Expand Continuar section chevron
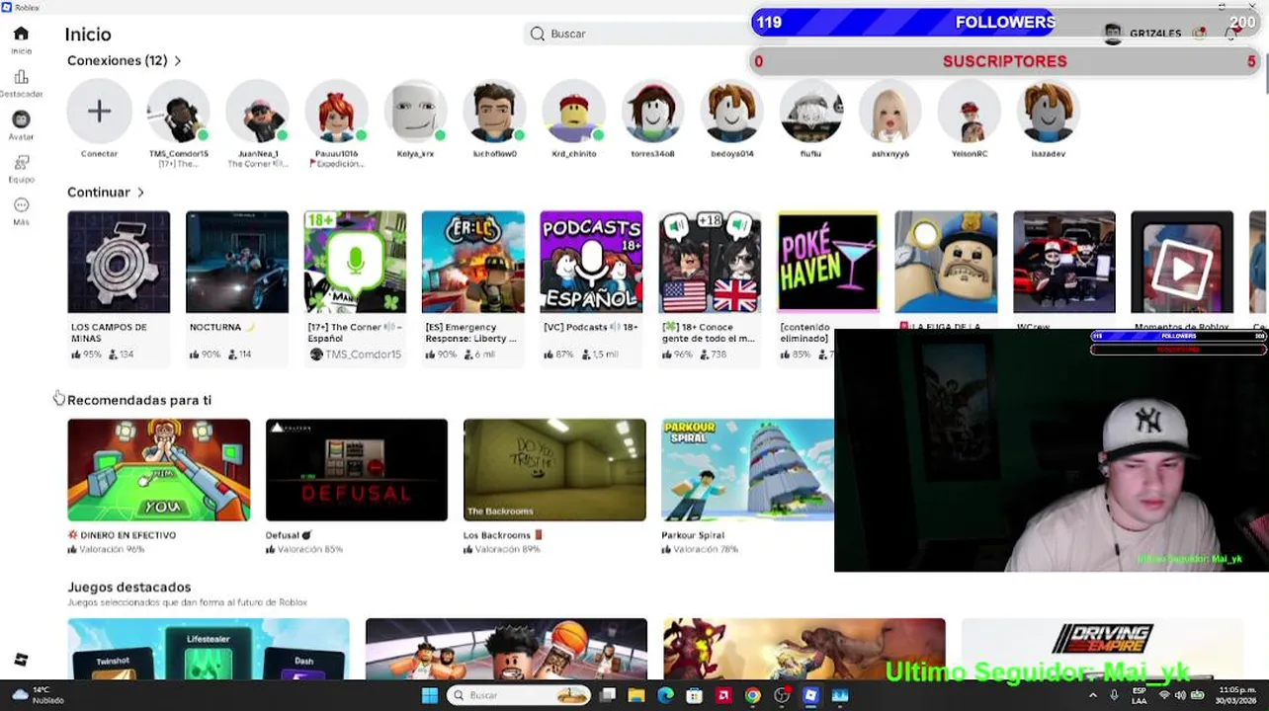 pyautogui.click(x=140, y=193)
